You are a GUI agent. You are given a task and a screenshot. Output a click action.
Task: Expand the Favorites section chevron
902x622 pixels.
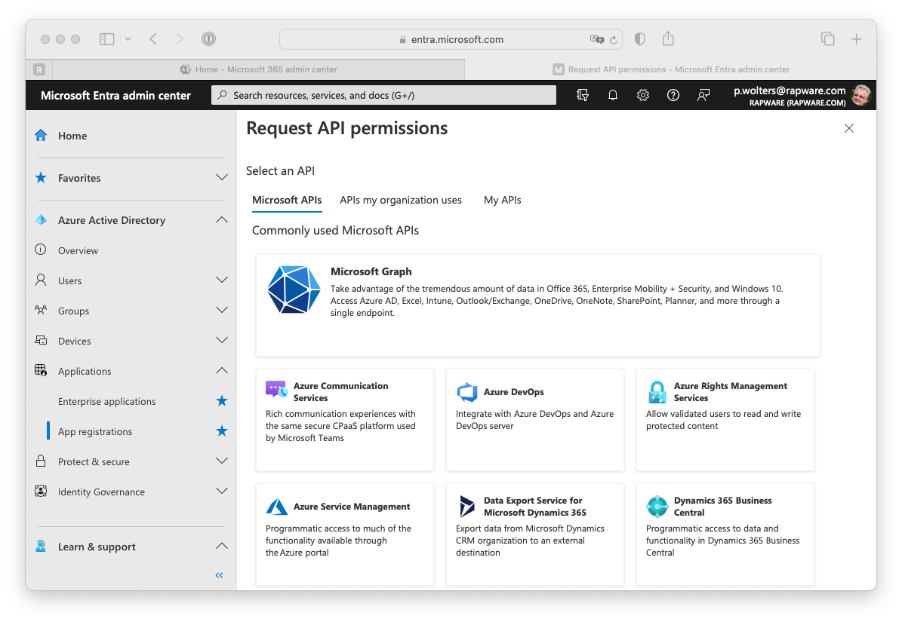coord(221,177)
